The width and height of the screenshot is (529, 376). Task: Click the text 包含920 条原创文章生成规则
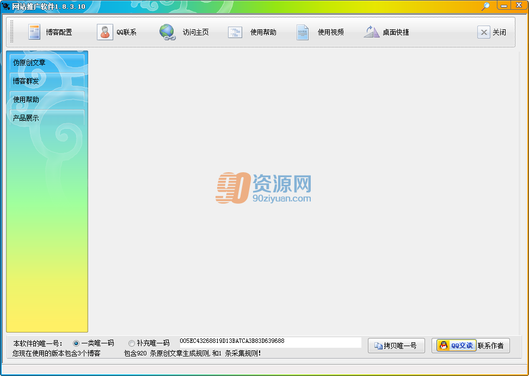point(167,353)
